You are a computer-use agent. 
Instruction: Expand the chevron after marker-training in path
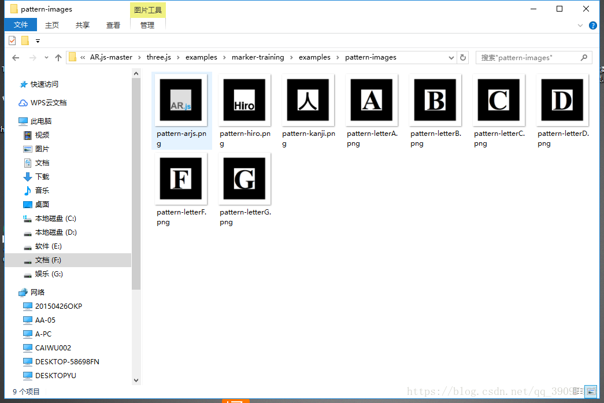click(291, 57)
